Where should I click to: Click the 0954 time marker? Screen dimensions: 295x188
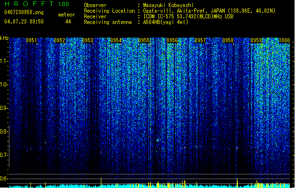(116, 40)
